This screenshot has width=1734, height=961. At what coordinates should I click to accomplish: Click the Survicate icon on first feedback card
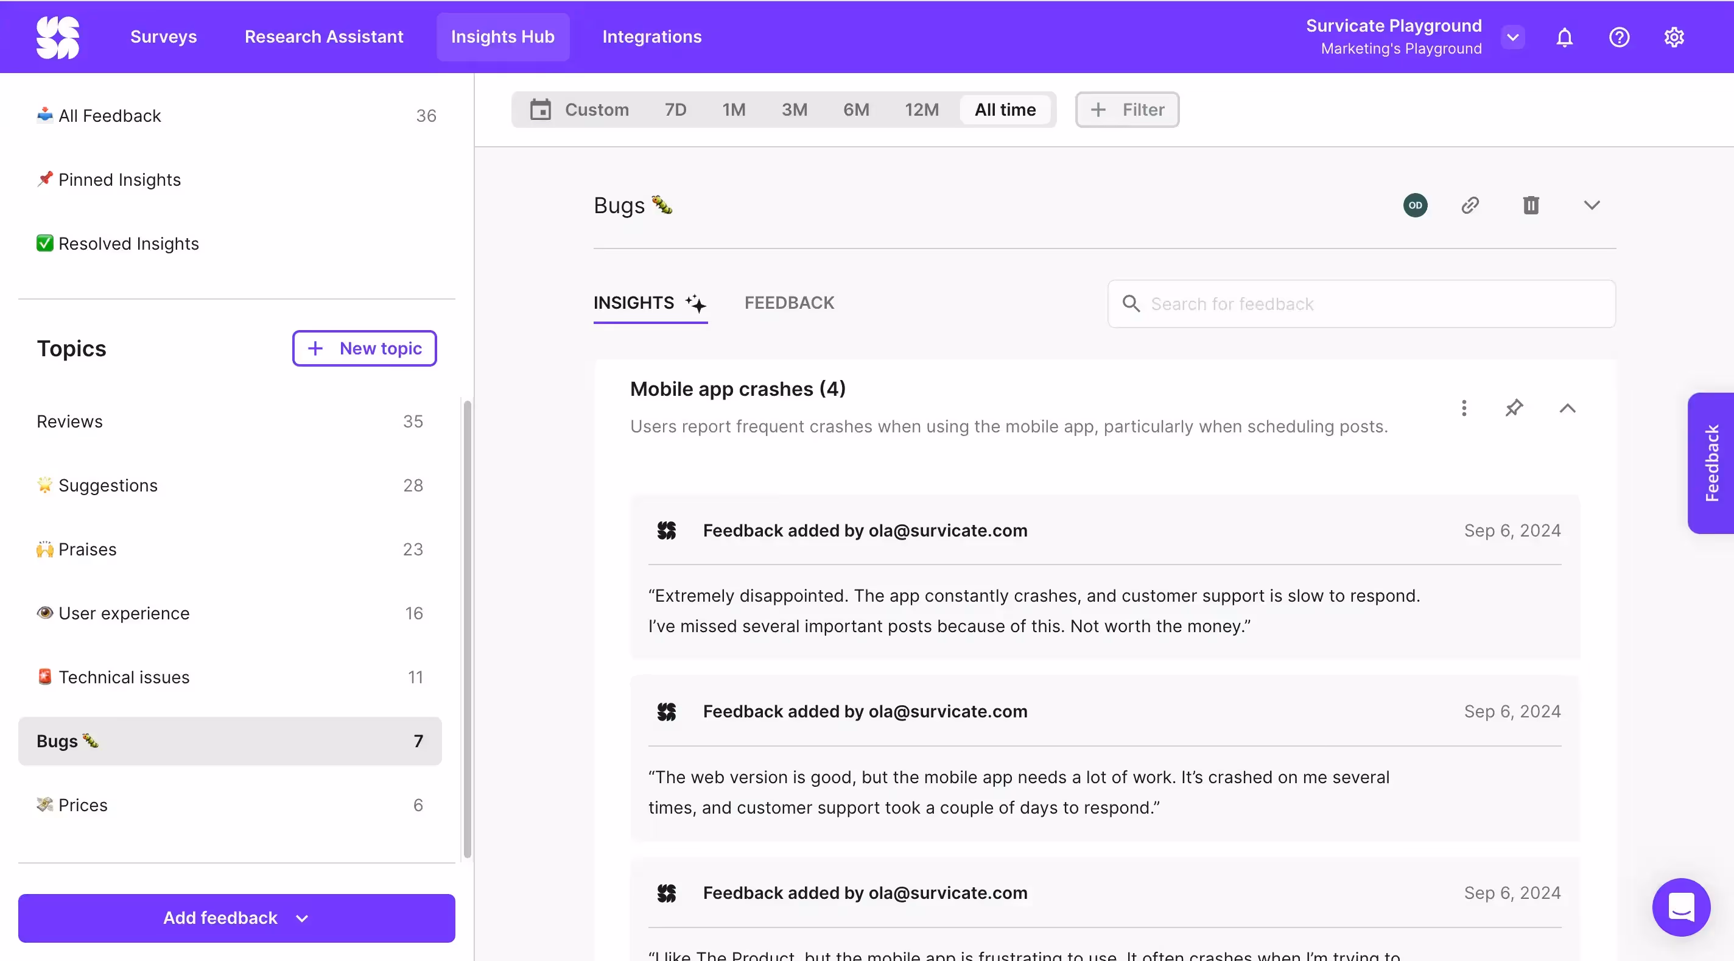667,530
